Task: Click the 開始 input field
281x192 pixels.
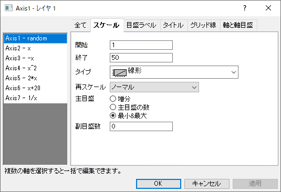Action: (141, 45)
